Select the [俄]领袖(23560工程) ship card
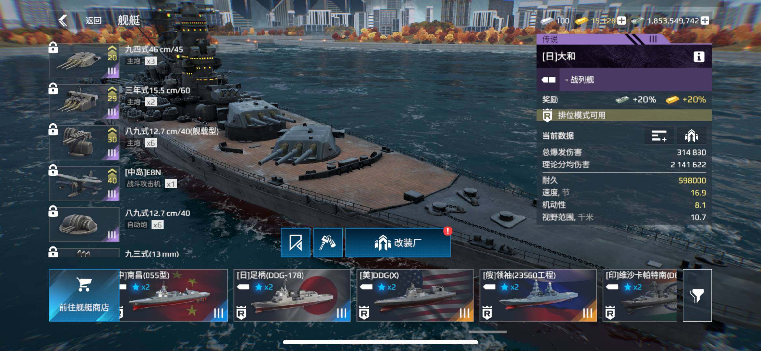This screenshot has height=351, width=761. pyautogui.click(x=538, y=295)
